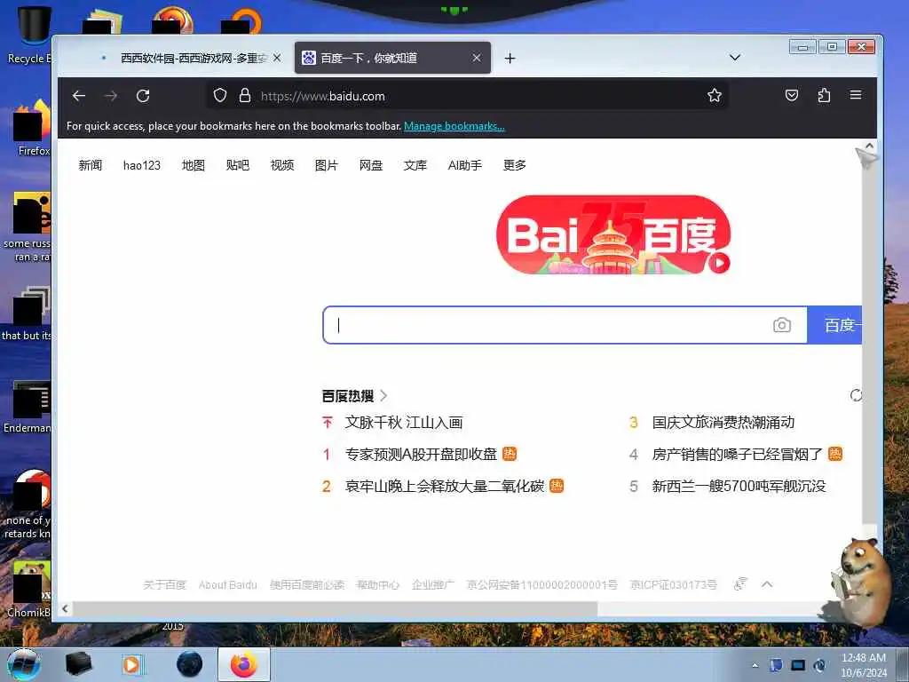The height and width of the screenshot is (682, 909).
Task: Open the black box taskbar icon
Action: [79, 664]
